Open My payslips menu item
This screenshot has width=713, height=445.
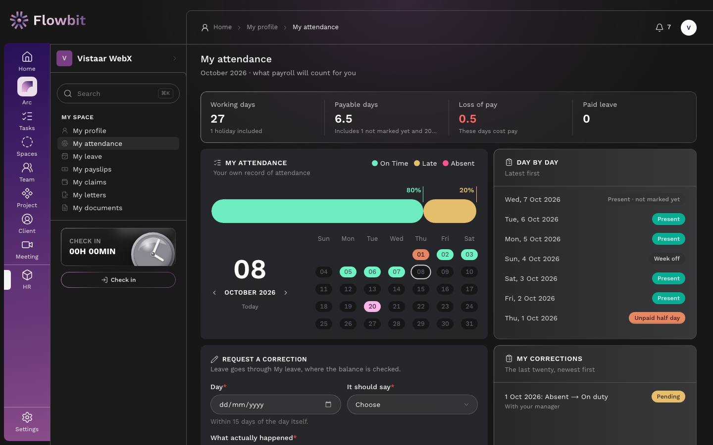click(118, 169)
